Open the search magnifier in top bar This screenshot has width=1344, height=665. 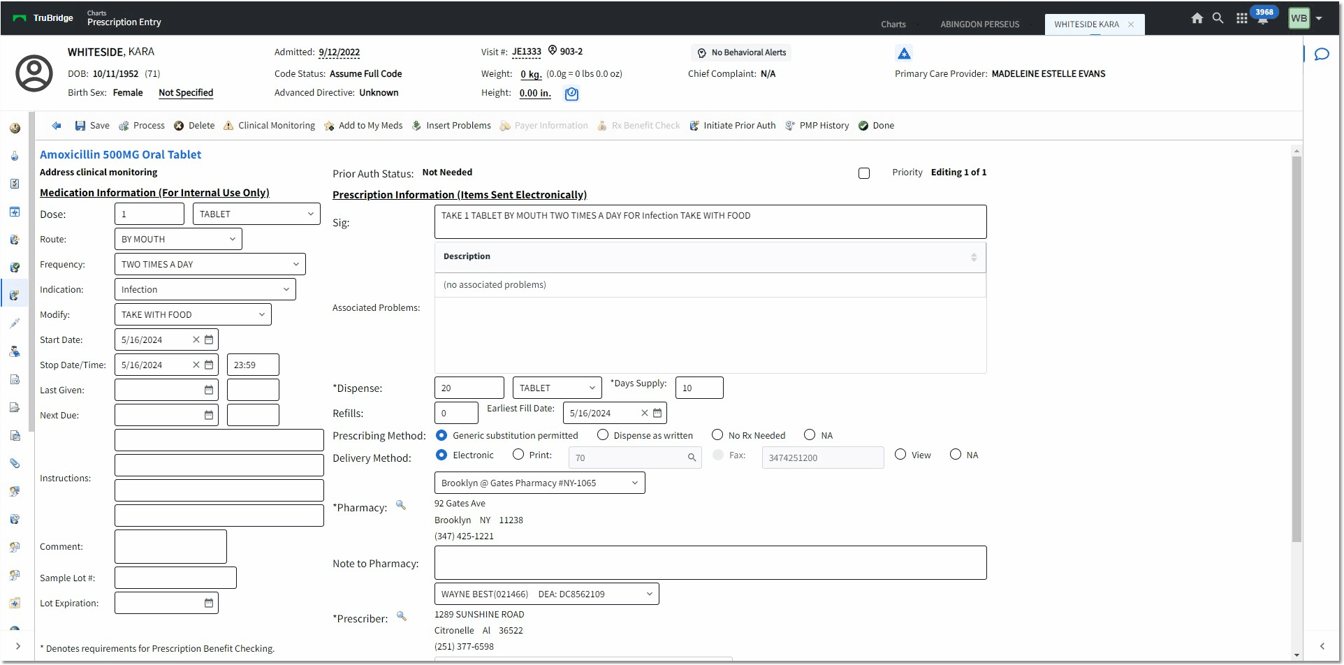(1218, 18)
